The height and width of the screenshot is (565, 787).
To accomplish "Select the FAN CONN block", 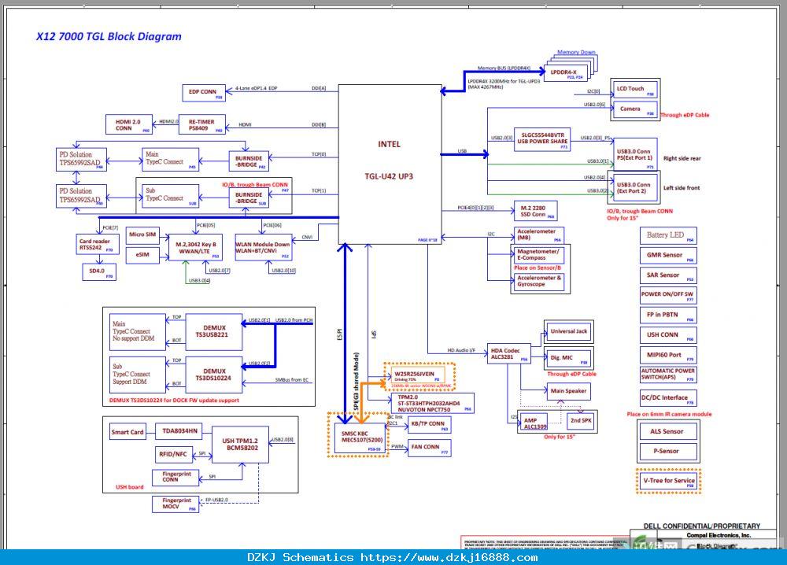I will pyautogui.click(x=430, y=448).
